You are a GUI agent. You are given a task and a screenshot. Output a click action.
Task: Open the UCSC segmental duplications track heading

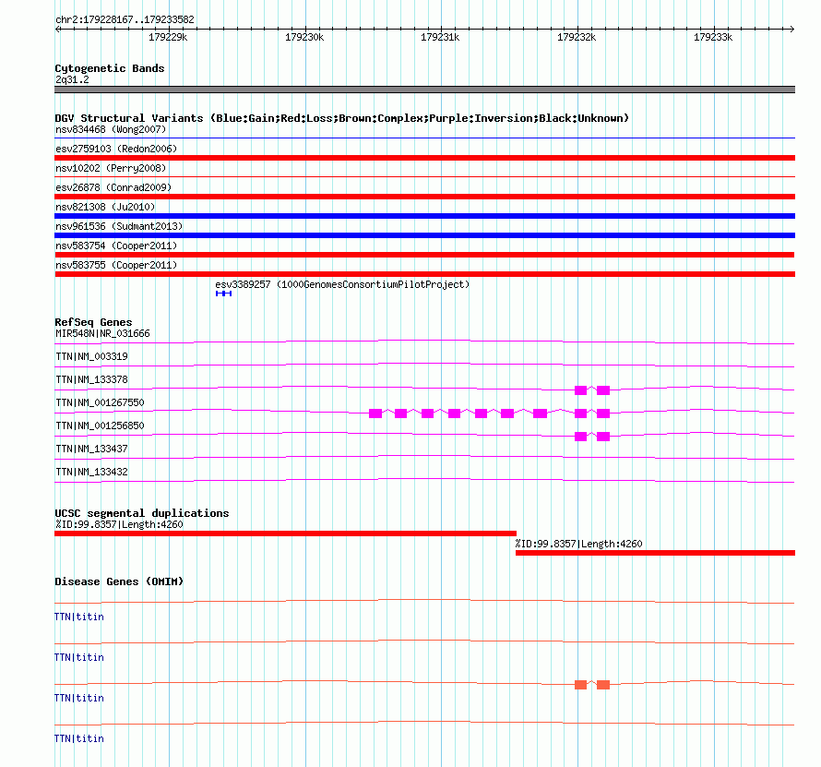point(142,513)
